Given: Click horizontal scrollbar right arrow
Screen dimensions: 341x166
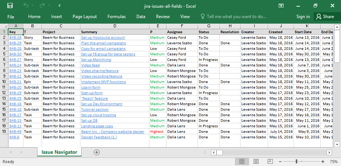Looking at the screenshot, I should point(330,153).
